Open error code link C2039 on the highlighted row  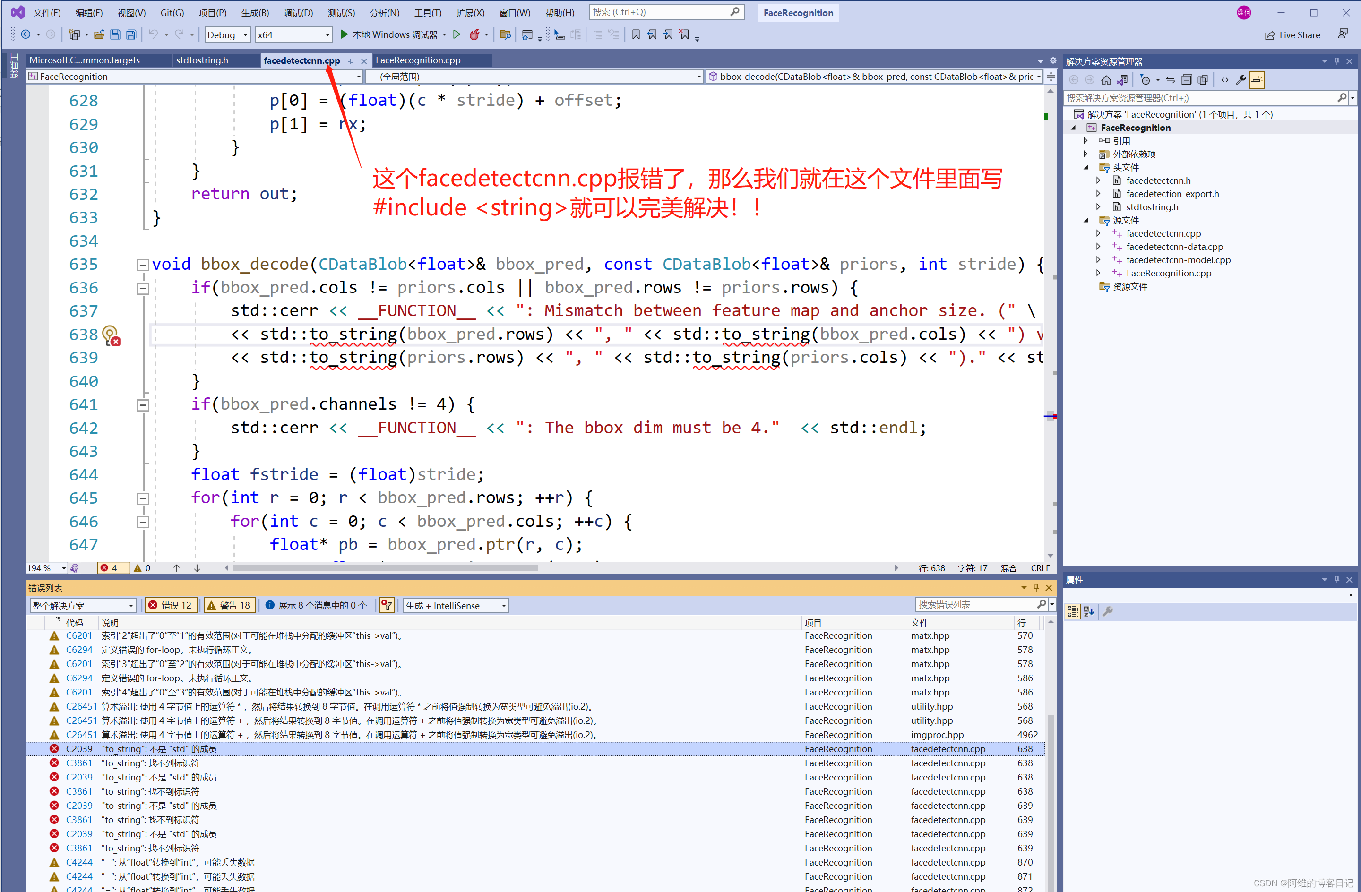click(79, 749)
